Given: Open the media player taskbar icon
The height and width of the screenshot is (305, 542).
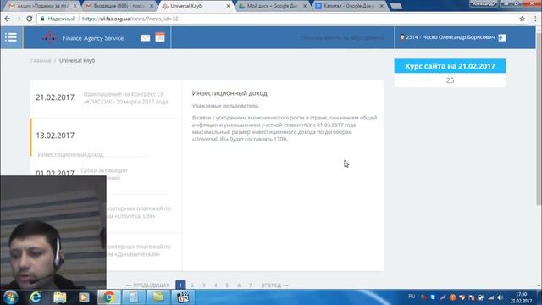Looking at the screenshot, I should click(x=84, y=297).
